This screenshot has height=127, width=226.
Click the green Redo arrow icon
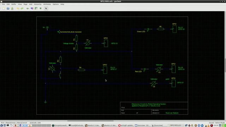(x=22, y=8)
